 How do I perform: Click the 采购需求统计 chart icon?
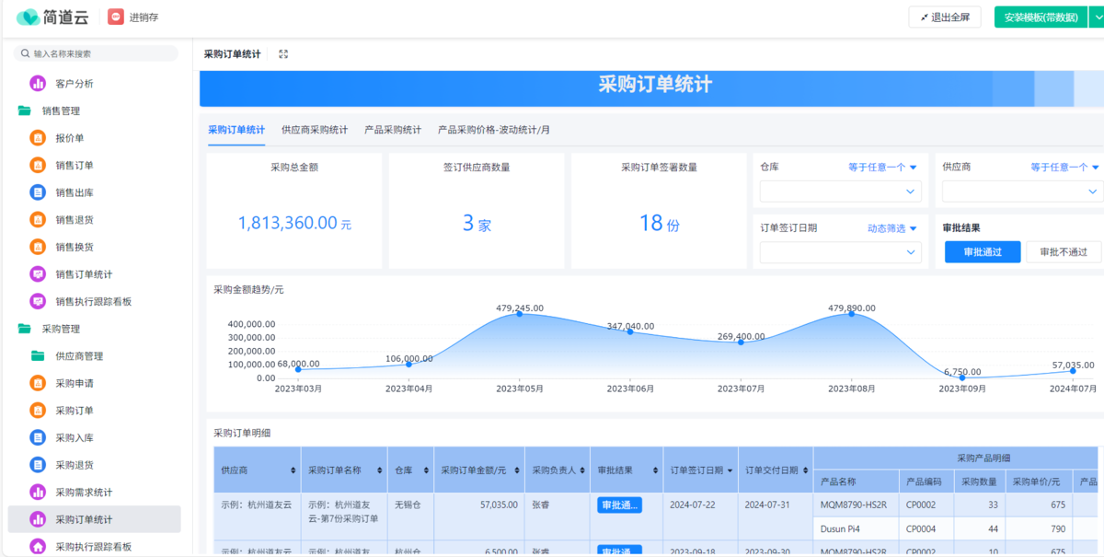[x=38, y=493]
